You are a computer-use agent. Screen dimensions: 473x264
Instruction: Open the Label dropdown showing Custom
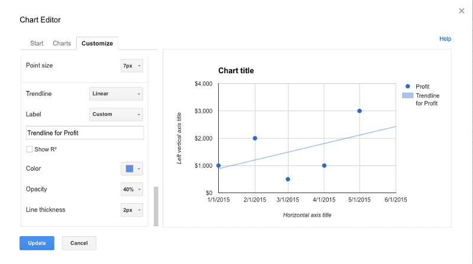[x=116, y=114]
